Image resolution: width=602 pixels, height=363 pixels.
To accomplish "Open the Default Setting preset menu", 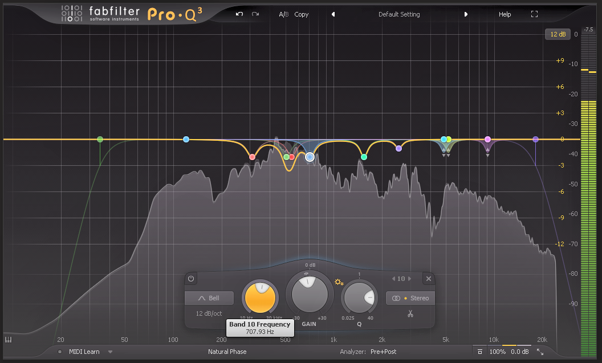I will tap(399, 14).
